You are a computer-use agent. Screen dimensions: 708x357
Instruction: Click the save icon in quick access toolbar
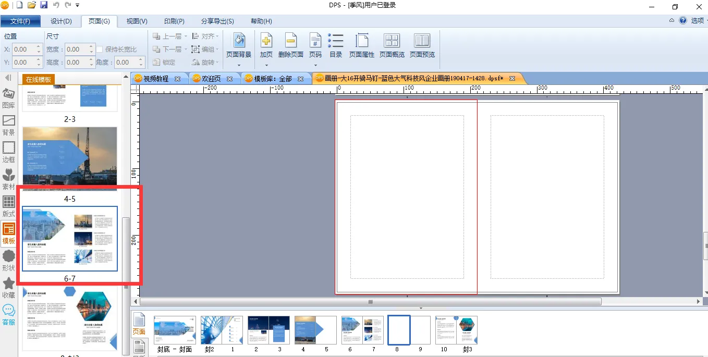click(44, 5)
